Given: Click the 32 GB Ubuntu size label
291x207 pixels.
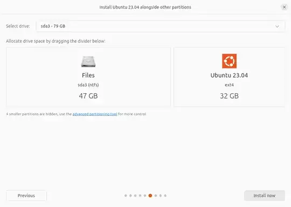Looking at the screenshot, I should point(229,96).
